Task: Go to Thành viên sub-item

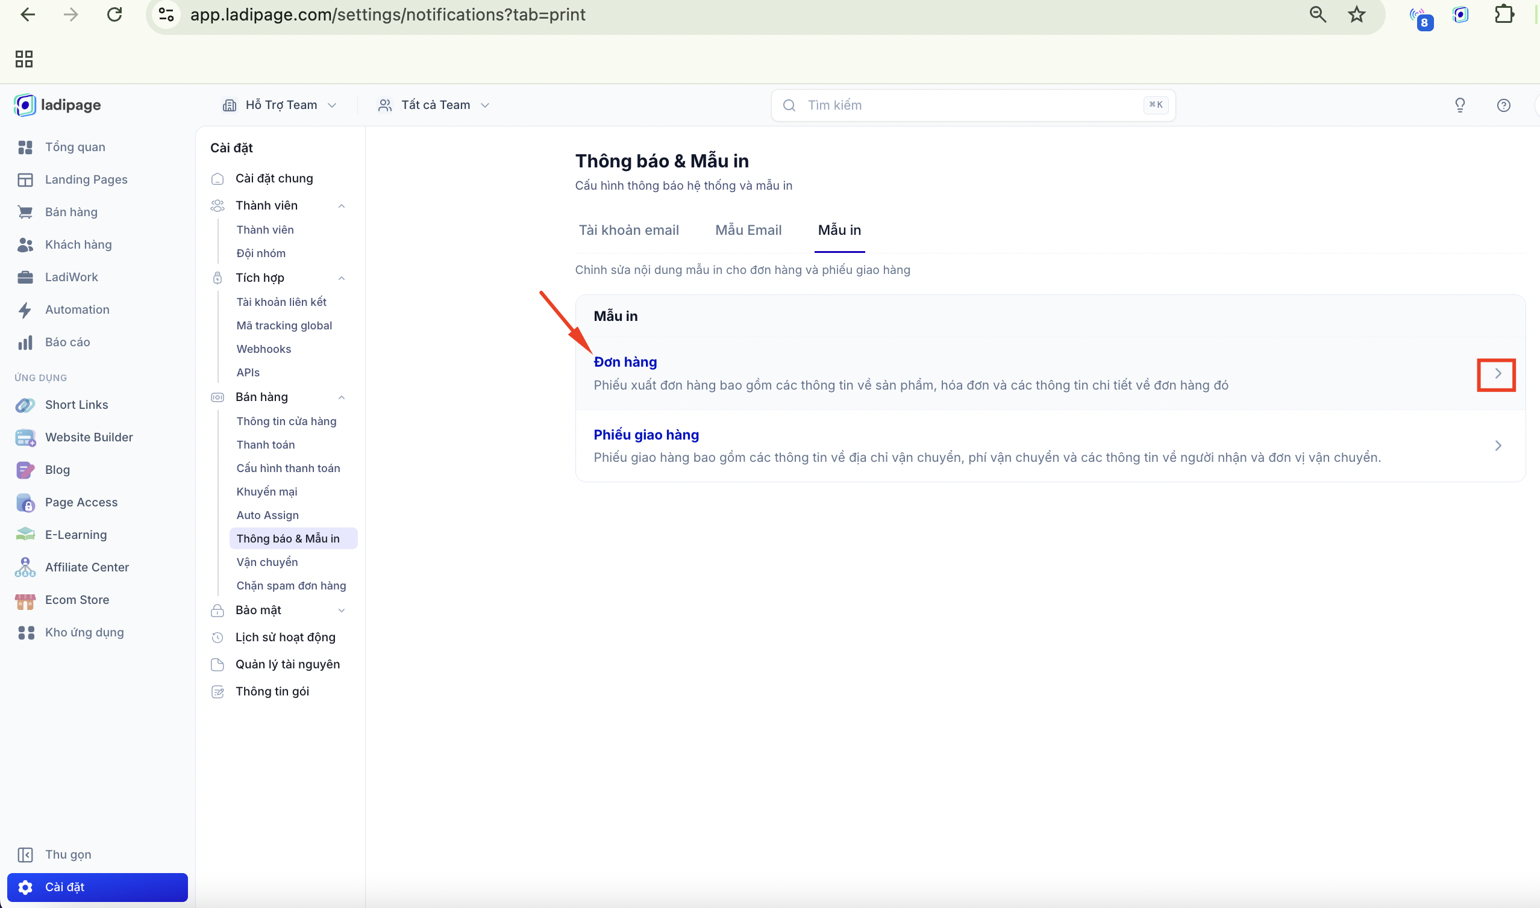Action: 265,229
